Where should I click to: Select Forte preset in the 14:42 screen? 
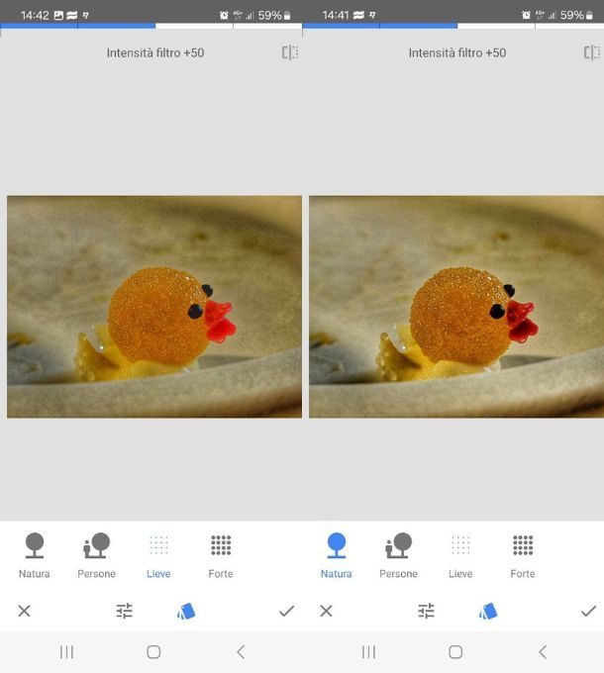click(x=221, y=554)
